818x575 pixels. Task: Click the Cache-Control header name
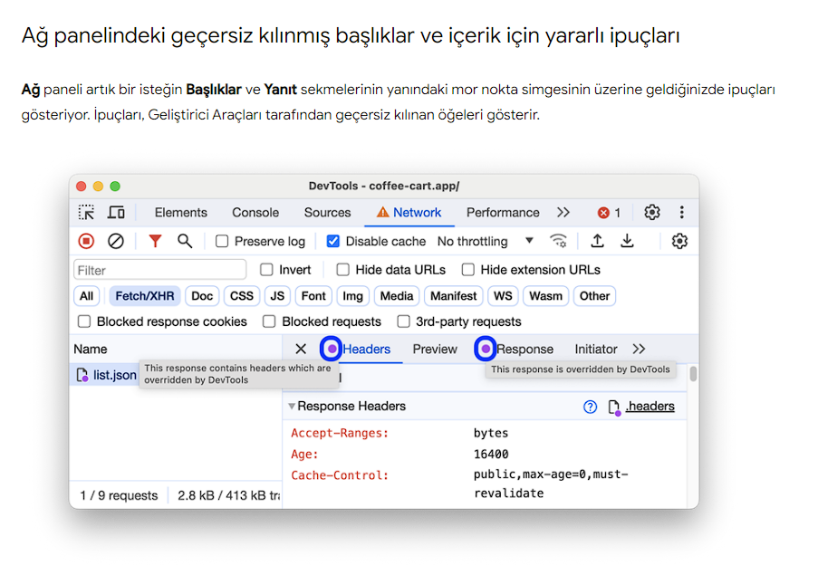click(340, 474)
